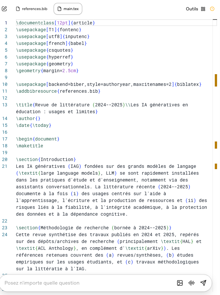Start voice input with the waveform icon

(x=191, y=283)
